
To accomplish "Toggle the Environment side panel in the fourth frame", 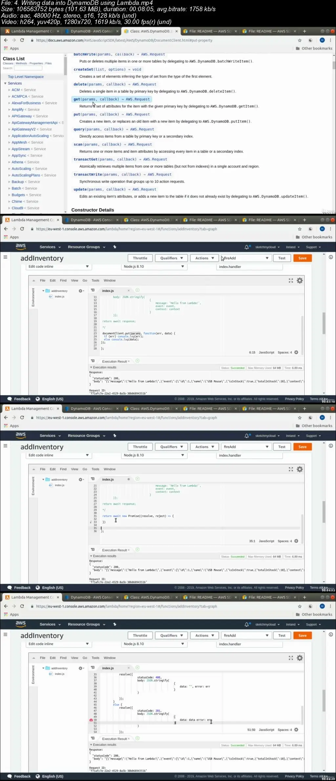I will click(x=33, y=675).
